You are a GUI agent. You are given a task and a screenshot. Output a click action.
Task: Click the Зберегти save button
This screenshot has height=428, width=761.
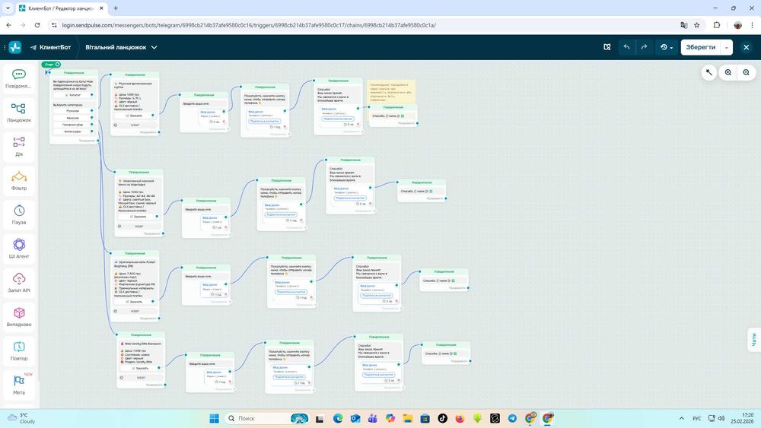(x=700, y=47)
